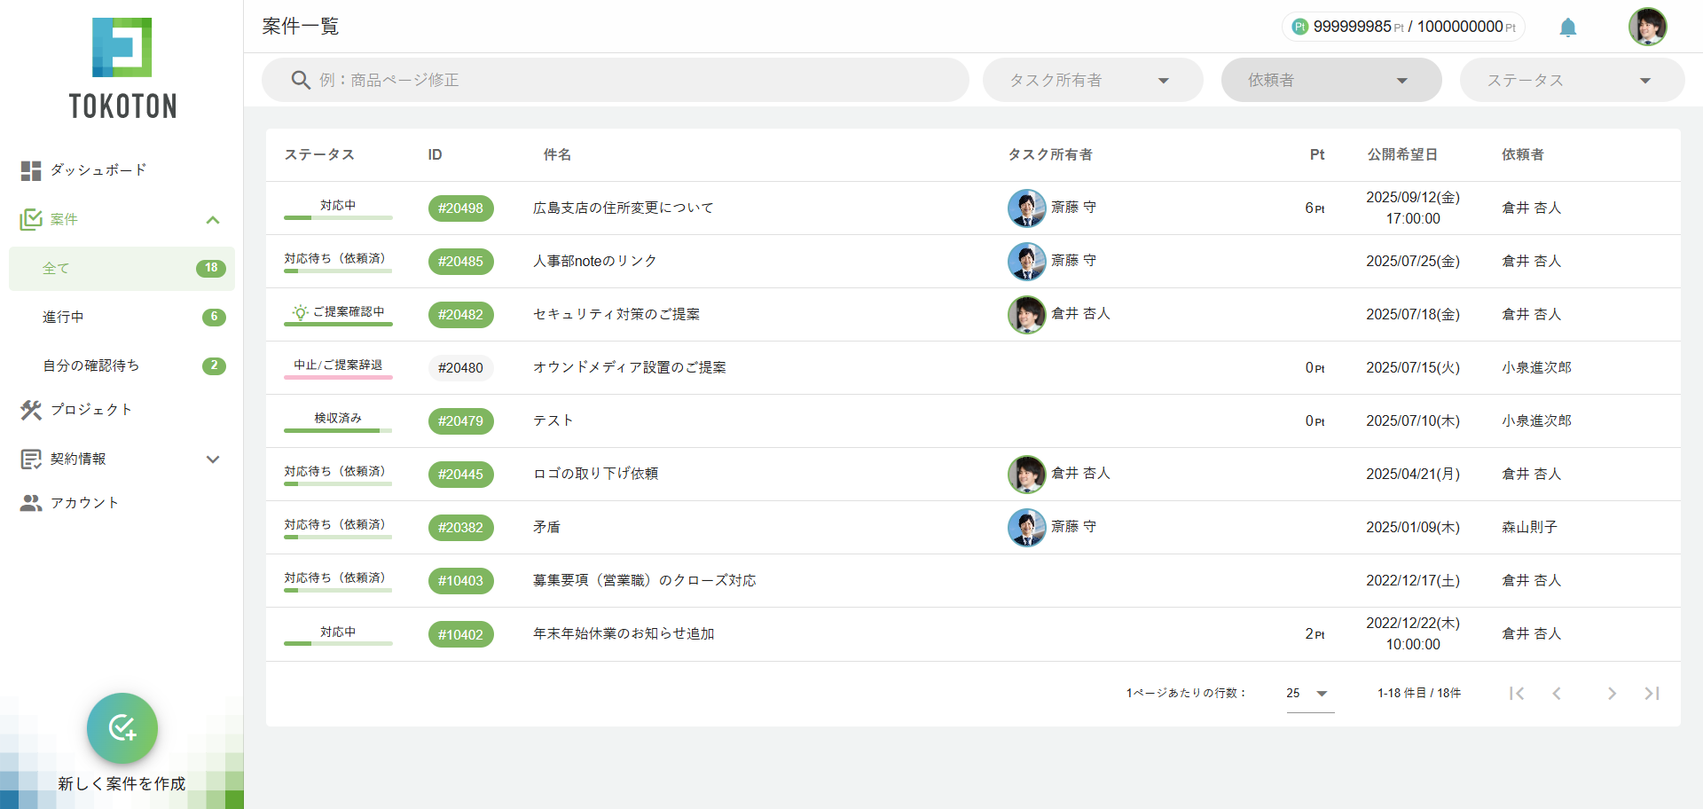Go to the last page icon
Viewport: 1703px width, 809px height.
(1651, 694)
